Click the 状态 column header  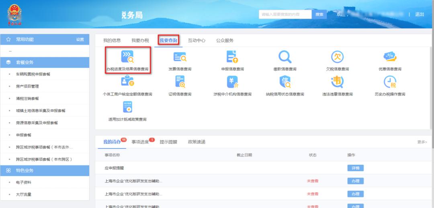tap(313, 155)
